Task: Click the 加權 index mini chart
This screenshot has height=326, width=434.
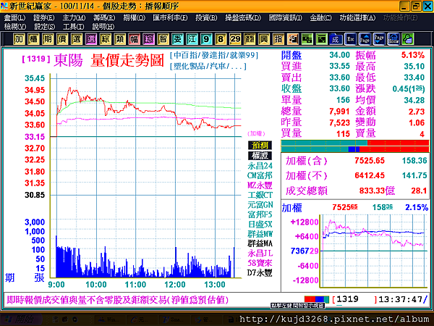Action: coord(373,251)
